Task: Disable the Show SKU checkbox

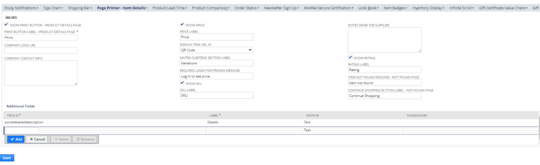Action: click(x=182, y=83)
